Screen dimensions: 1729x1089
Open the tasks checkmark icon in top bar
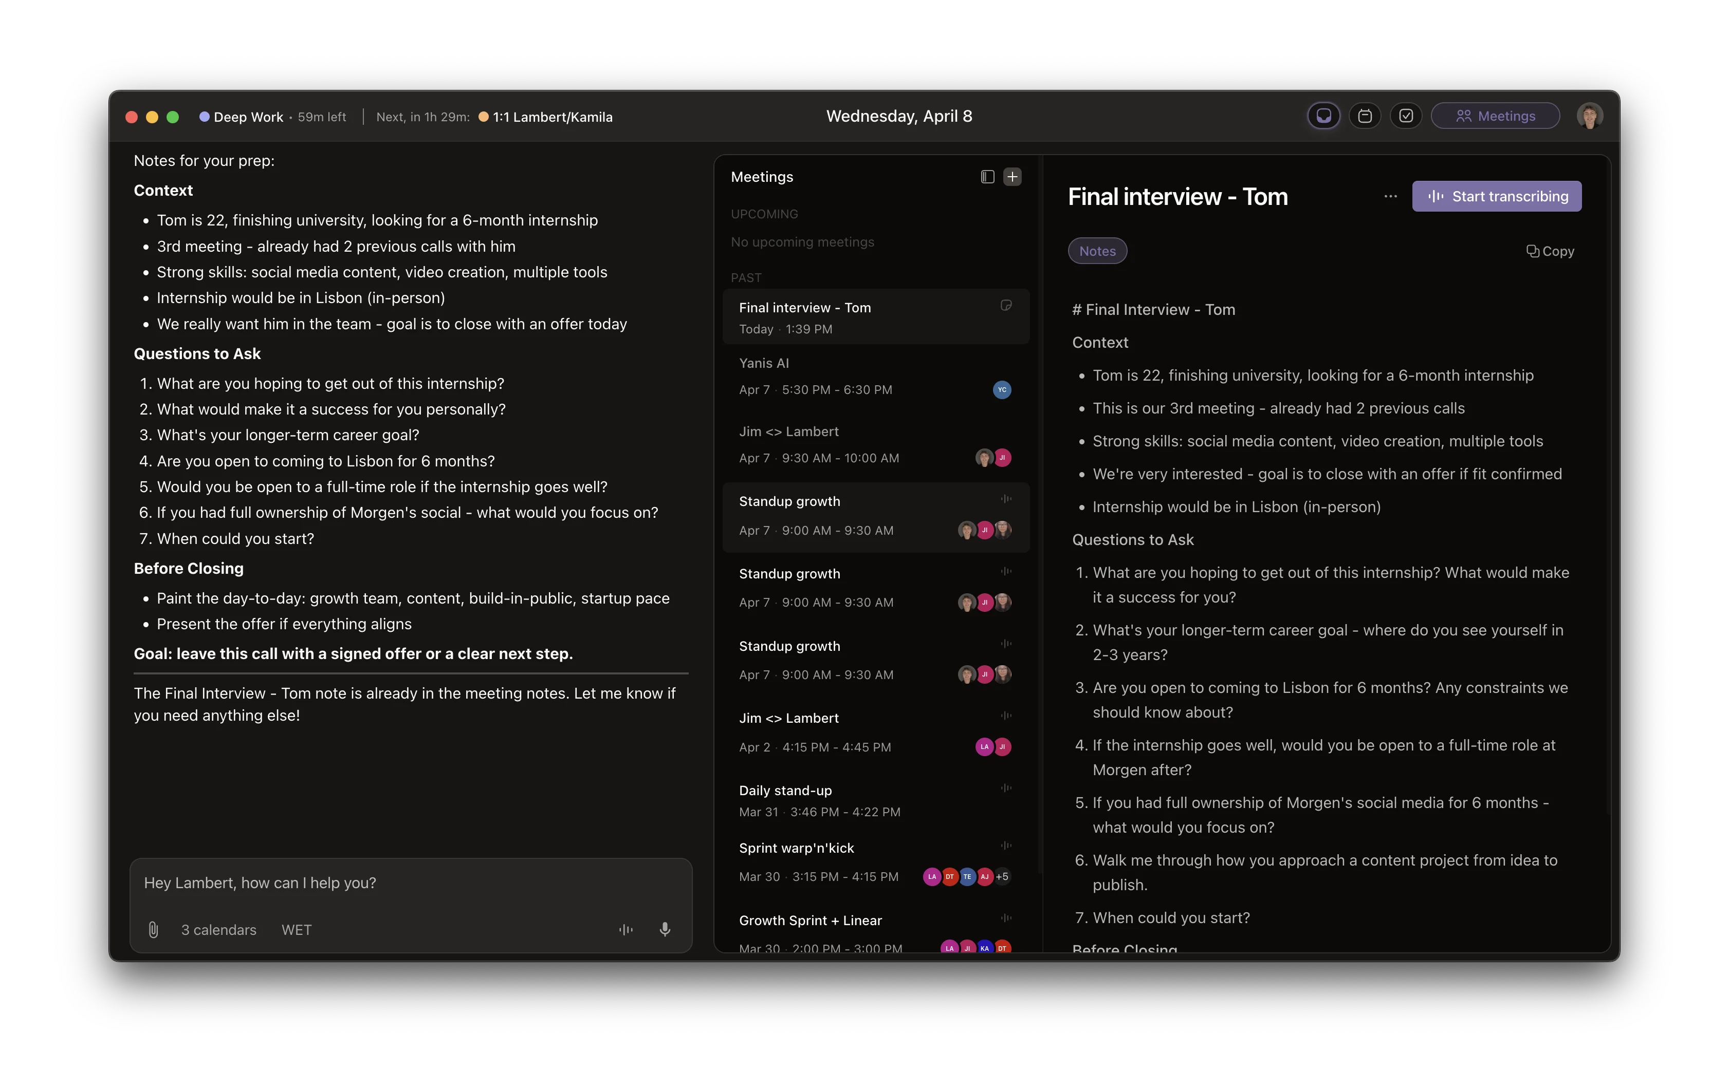(1406, 116)
